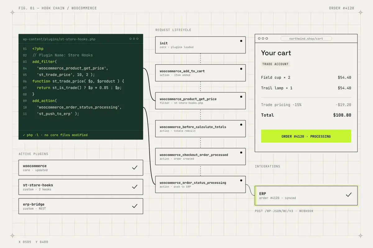Select the woocommerce_order_status_processing step title
Image resolution: width=373 pixels, height=248 pixels.
pyautogui.click(x=193, y=183)
